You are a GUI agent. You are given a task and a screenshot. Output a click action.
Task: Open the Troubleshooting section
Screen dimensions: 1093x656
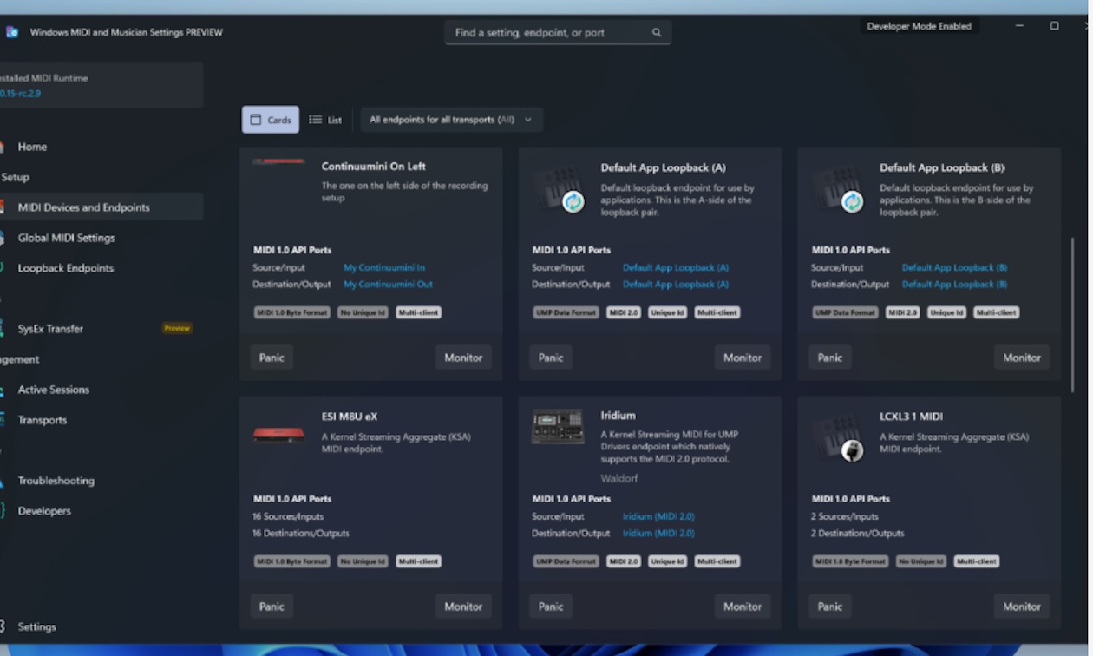pos(56,480)
